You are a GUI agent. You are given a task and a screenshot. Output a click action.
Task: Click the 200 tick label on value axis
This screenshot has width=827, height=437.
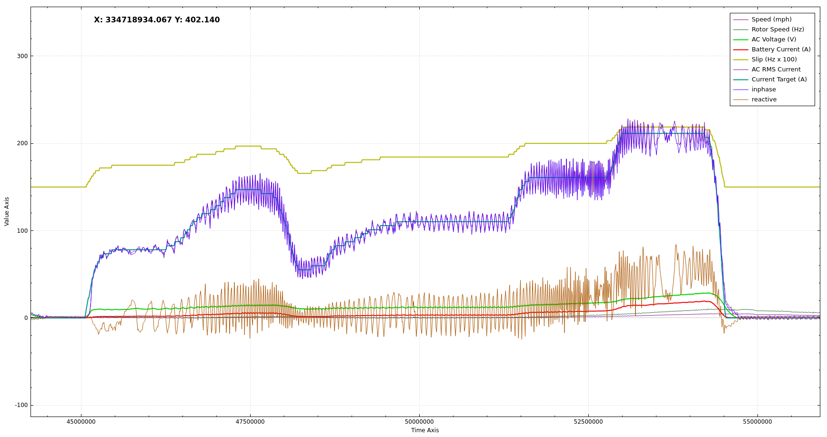[22, 143]
